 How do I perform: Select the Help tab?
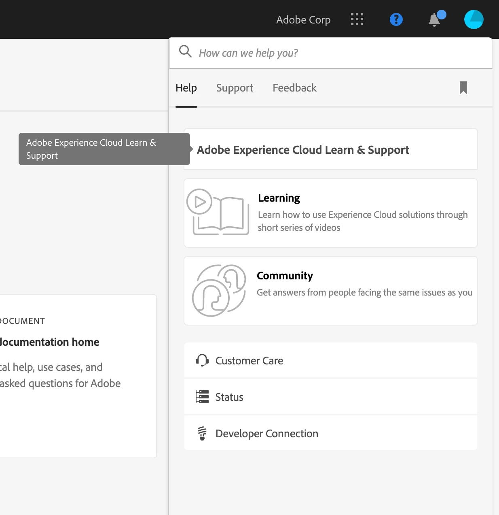[186, 88]
